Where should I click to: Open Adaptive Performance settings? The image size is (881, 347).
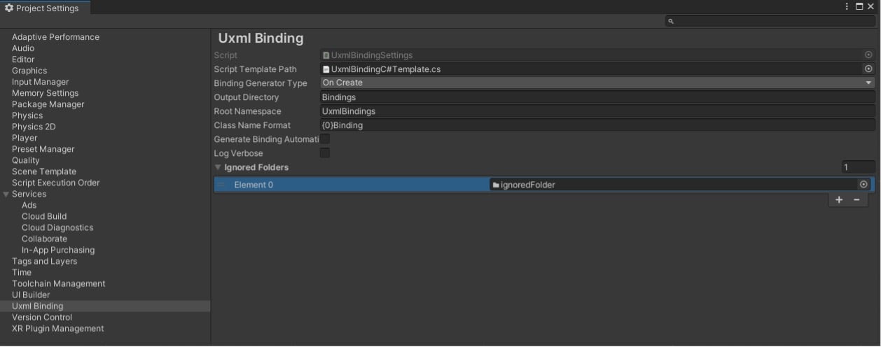(55, 37)
